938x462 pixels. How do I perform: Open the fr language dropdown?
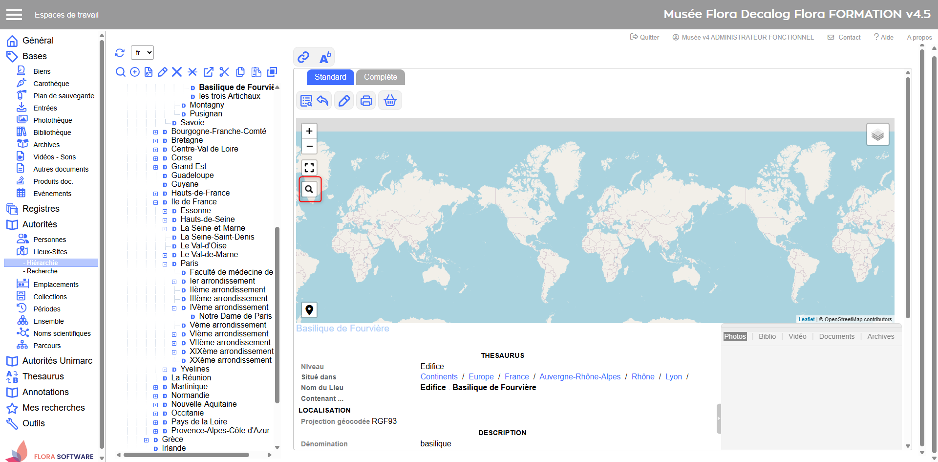pyautogui.click(x=143, y=52)
